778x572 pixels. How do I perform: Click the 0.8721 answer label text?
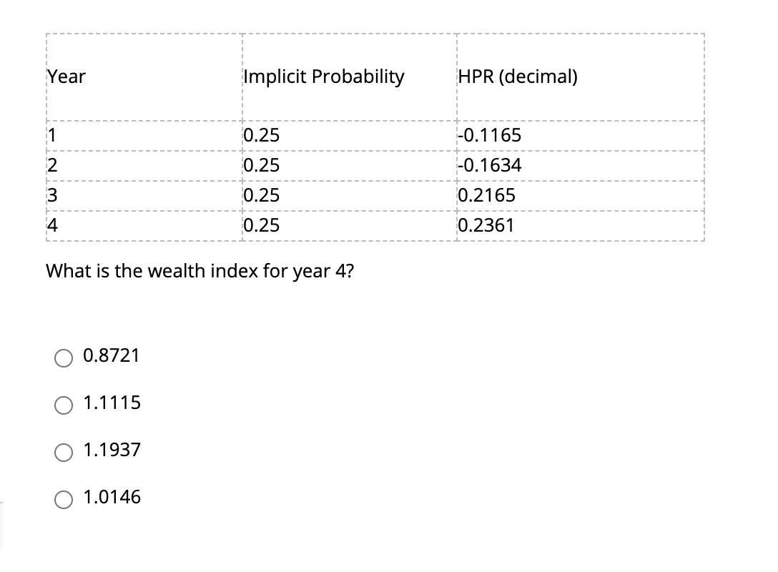click(111, 355)
